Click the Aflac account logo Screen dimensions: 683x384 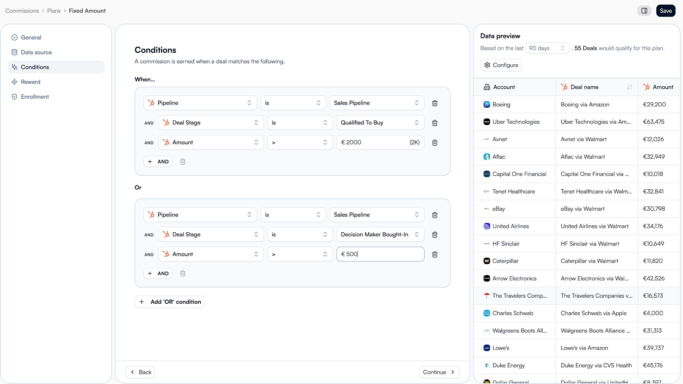pyautogui.click(x=487, y=157)
